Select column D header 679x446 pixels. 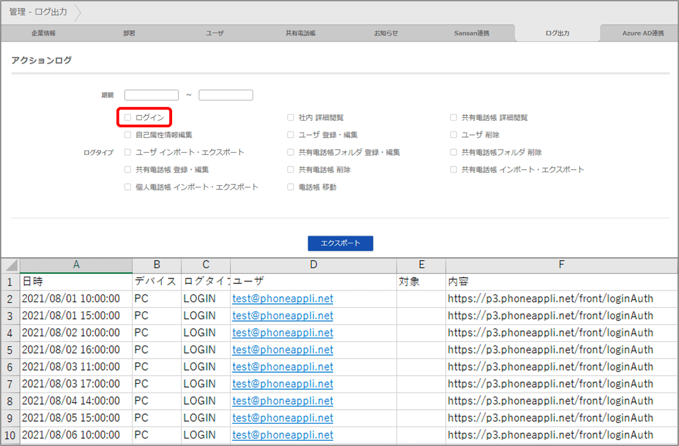click(313, 265)
